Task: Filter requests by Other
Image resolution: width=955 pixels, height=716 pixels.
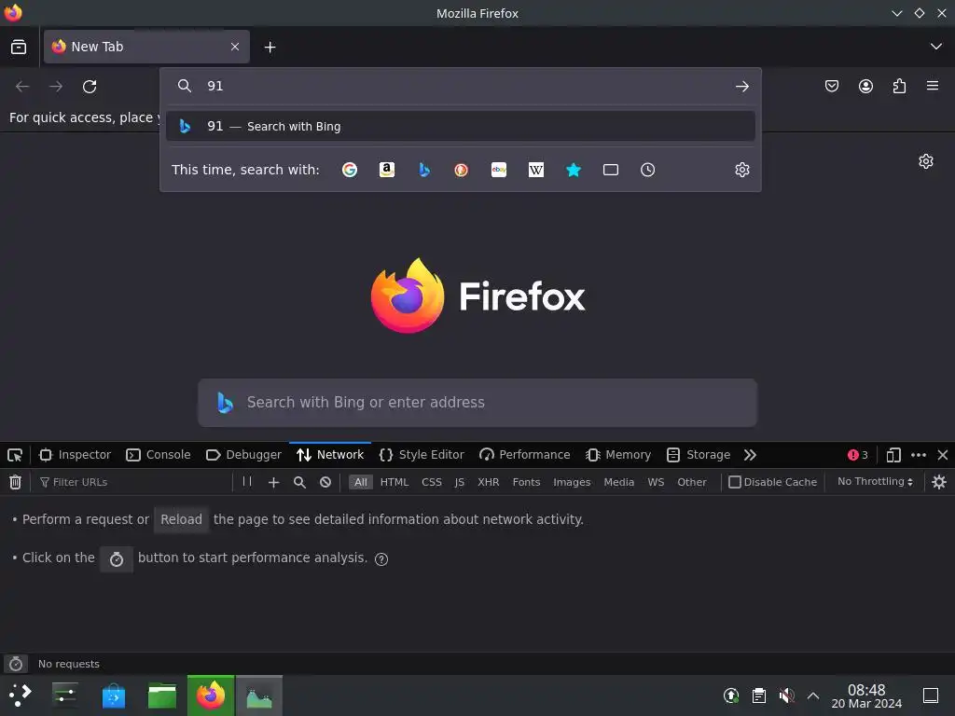Action: click(692, 482)
